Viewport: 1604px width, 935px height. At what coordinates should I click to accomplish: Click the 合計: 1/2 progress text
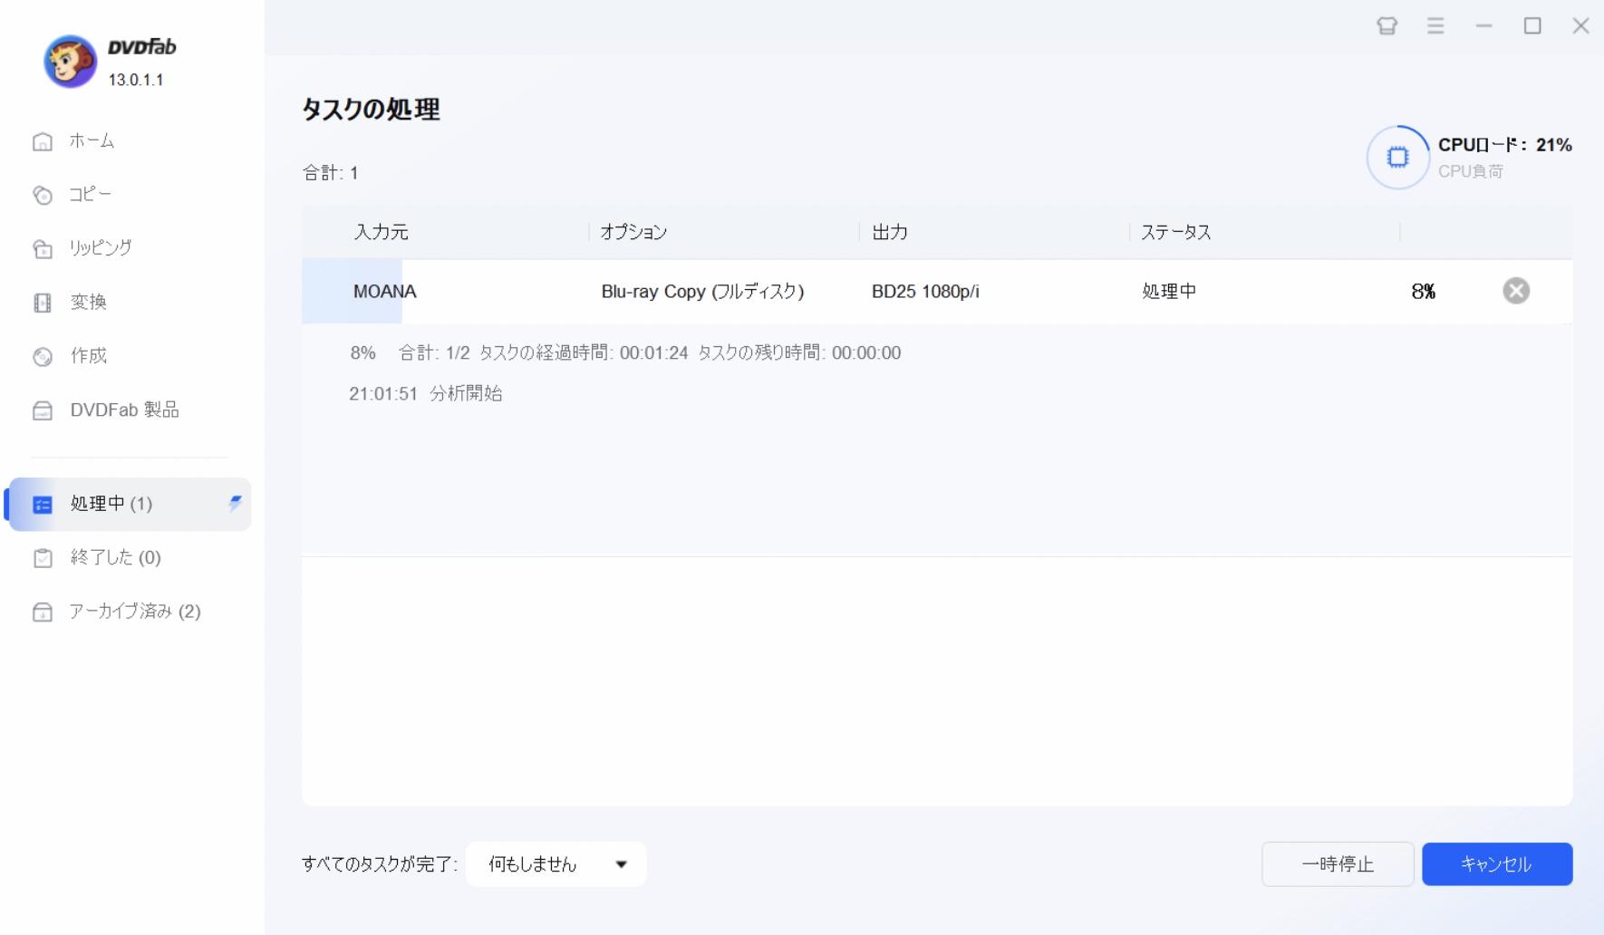point(434,353)
